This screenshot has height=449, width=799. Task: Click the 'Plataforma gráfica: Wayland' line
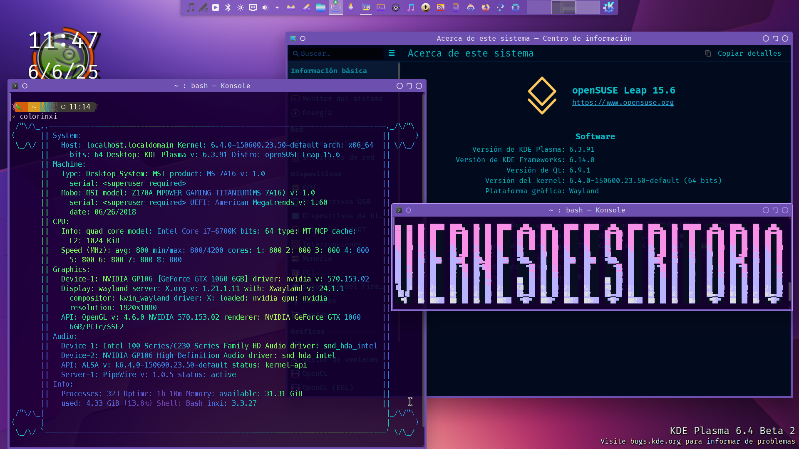point(542,191)
